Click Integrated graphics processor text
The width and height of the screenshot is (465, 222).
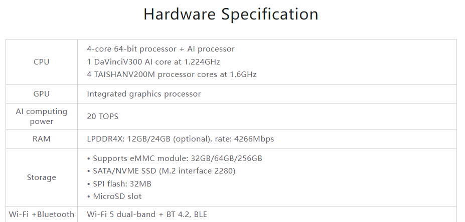coord(144,94)
